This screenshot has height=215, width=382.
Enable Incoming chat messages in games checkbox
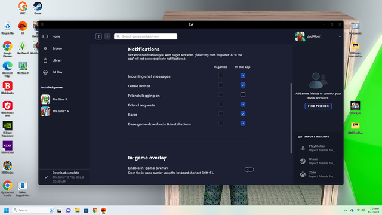[x=221, y=75]
